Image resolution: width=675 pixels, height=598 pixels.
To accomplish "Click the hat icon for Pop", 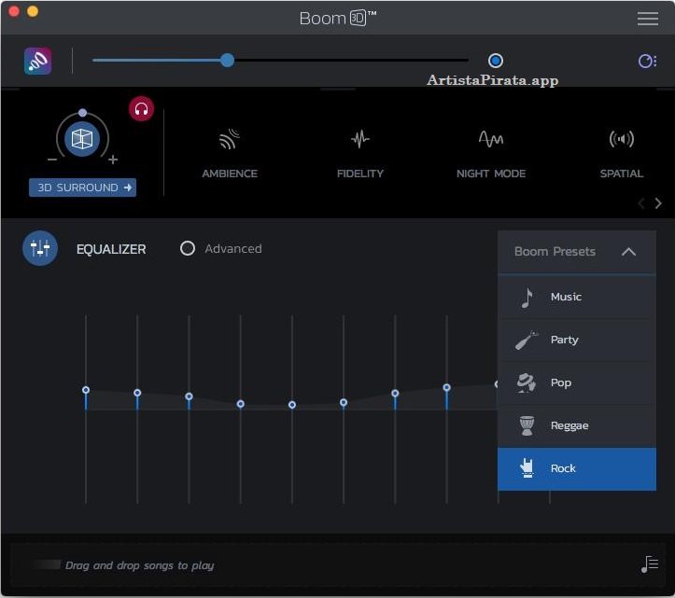I will tap(527, 382).
